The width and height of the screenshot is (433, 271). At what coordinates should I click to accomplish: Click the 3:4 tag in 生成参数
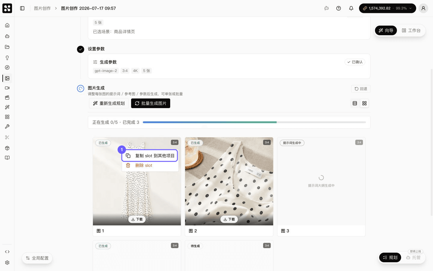[x=125, y=71]
